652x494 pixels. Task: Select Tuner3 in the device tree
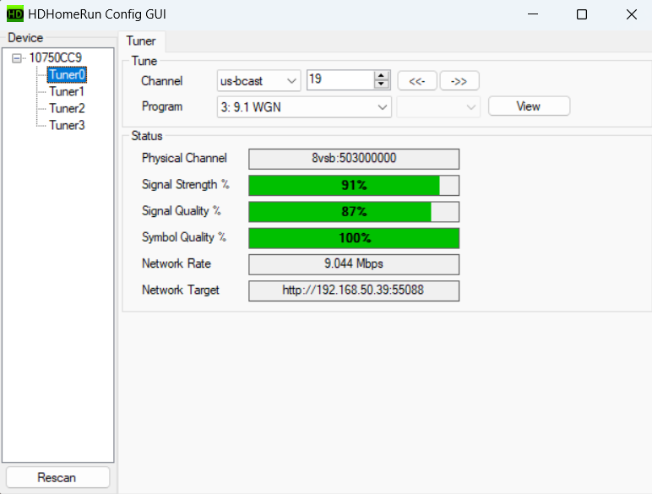(67, 125)
